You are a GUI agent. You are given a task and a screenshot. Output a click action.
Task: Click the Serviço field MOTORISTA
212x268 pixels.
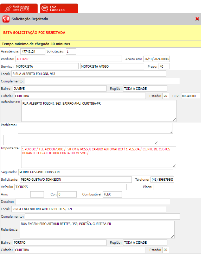(47, 66)
